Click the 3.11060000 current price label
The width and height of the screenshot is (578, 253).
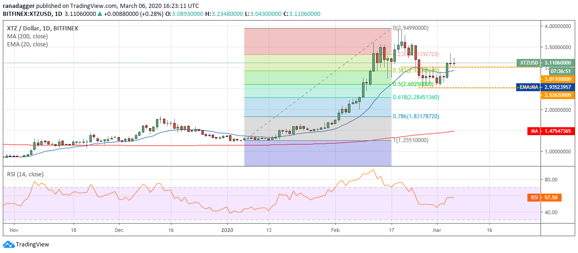pos(557,63)
